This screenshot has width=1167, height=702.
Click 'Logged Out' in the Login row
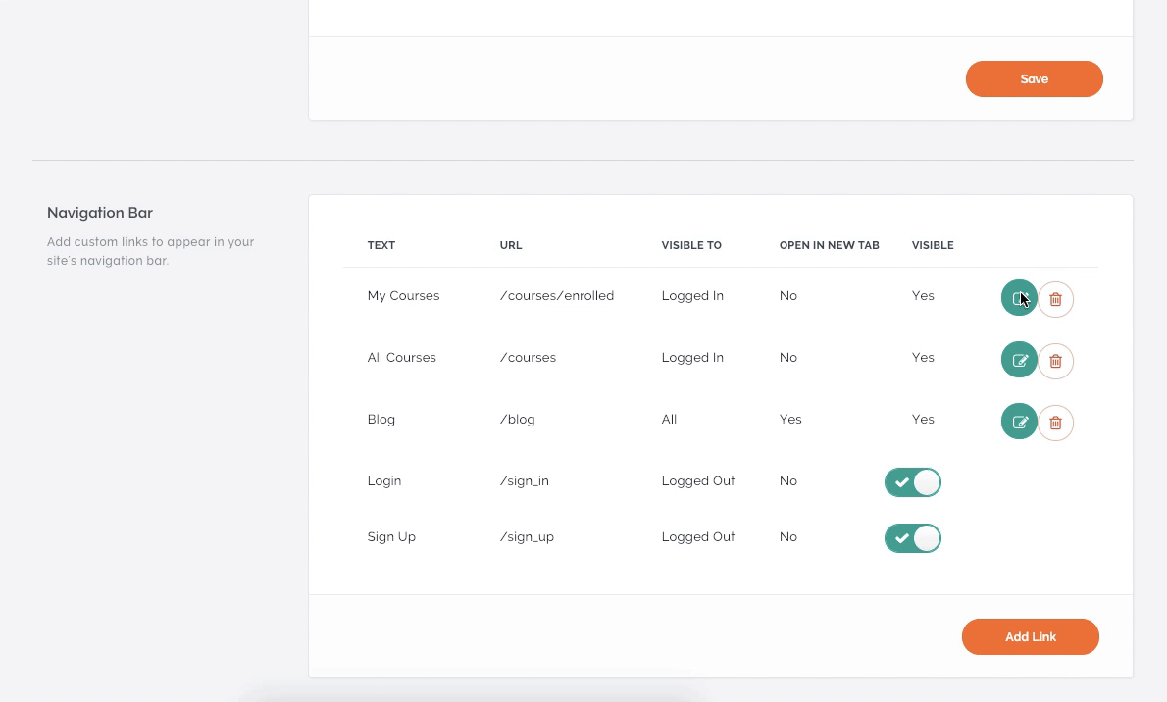pyautogui.click(x=698, y=480)
